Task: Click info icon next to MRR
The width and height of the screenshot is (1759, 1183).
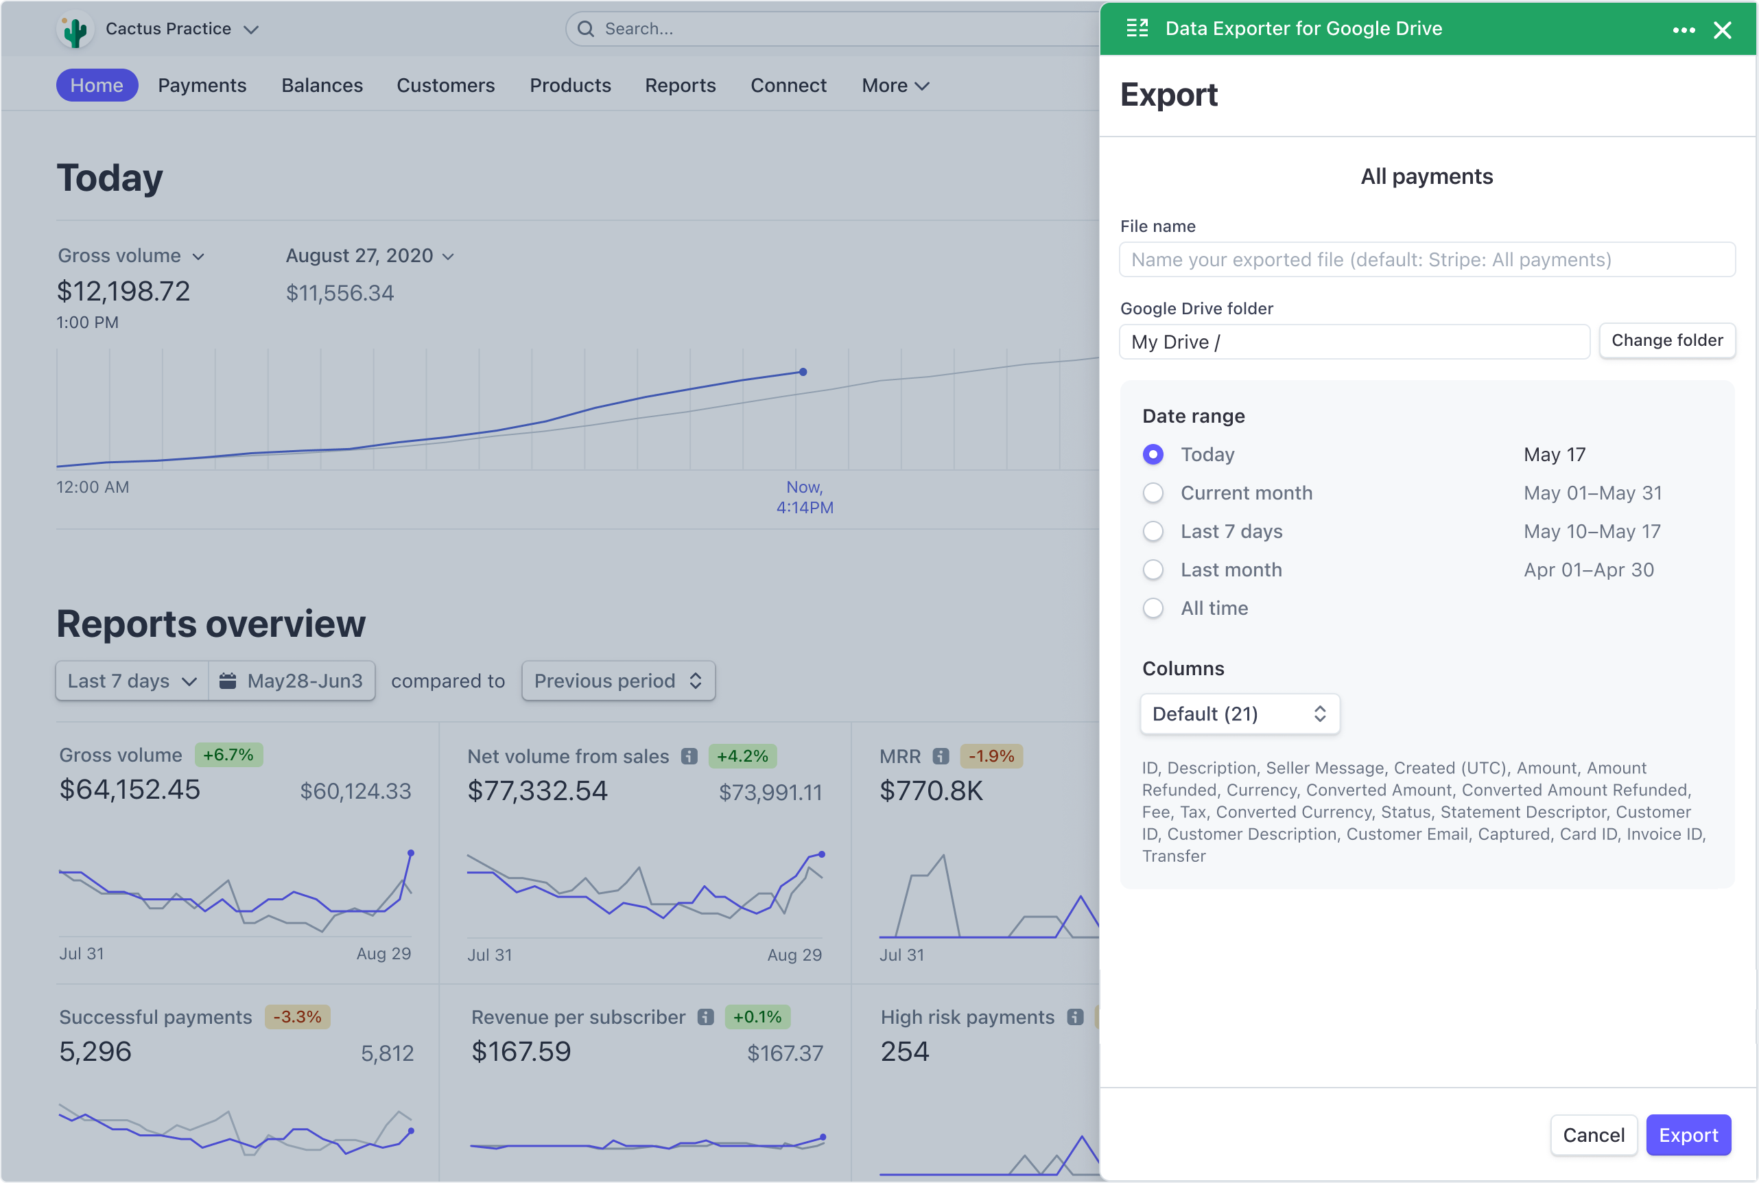Action: [940, 756]
